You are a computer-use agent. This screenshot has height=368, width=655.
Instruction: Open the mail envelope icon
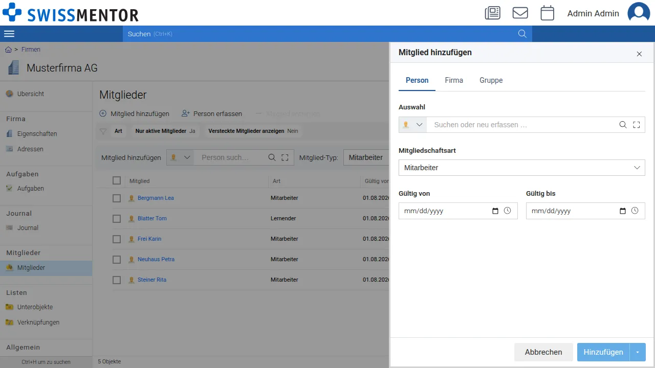(520, 13)
